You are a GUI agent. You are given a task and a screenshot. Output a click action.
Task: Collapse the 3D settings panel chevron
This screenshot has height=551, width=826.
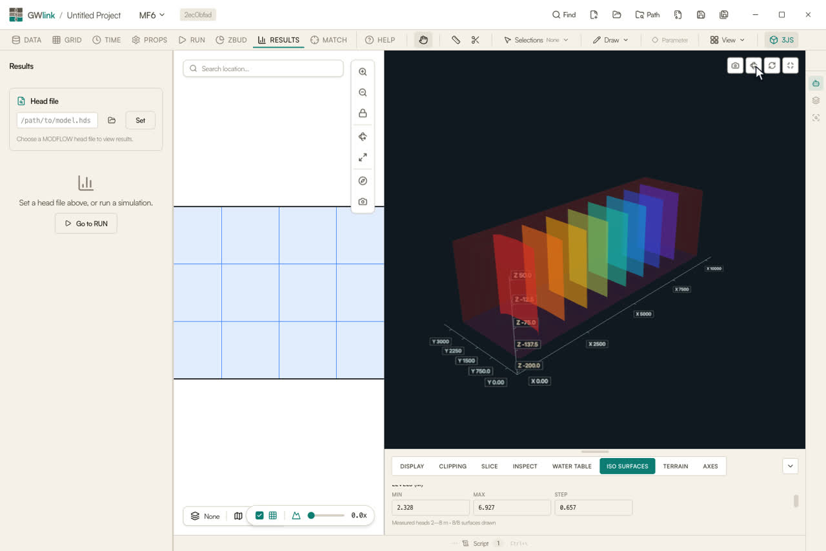click(x=791, y=466)
